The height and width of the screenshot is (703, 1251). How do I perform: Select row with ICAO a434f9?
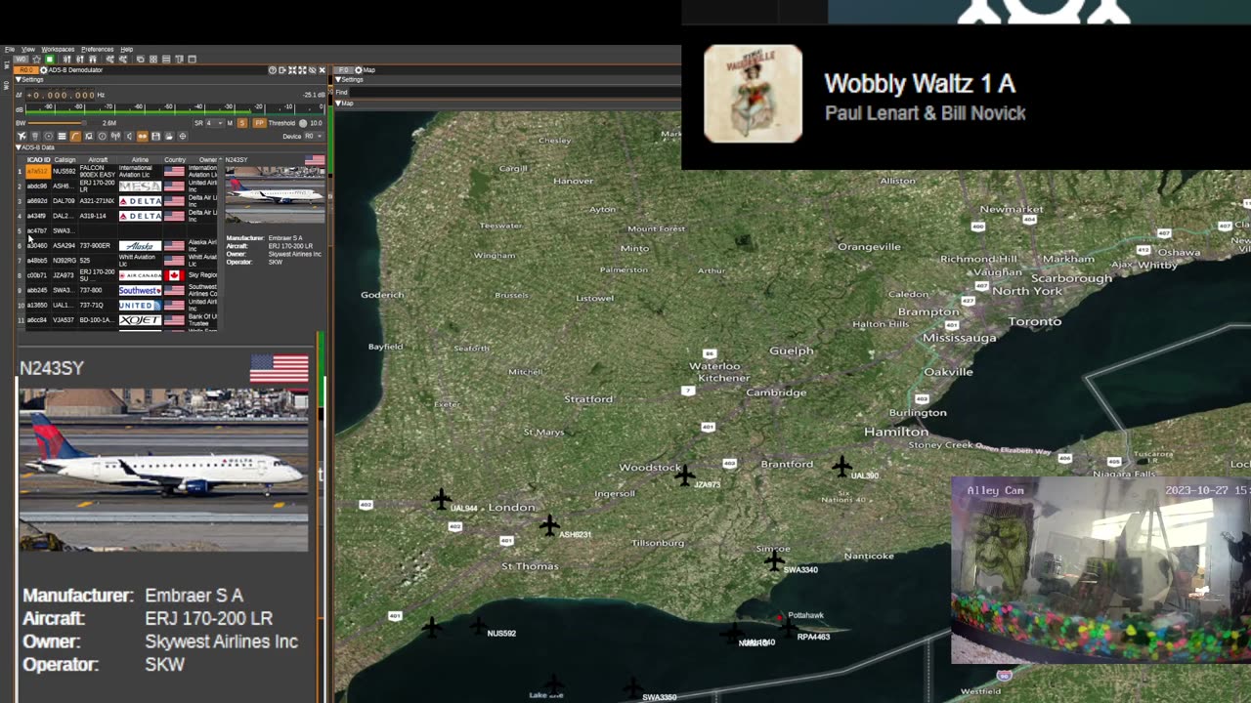117,216
